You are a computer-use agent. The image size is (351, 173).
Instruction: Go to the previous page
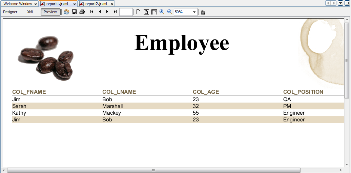[x=100, y=12]
